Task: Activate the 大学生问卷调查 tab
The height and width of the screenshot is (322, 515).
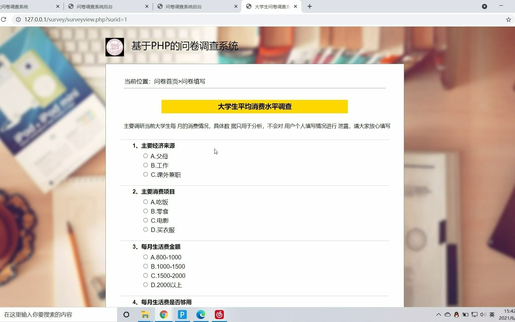Action: 272,7
